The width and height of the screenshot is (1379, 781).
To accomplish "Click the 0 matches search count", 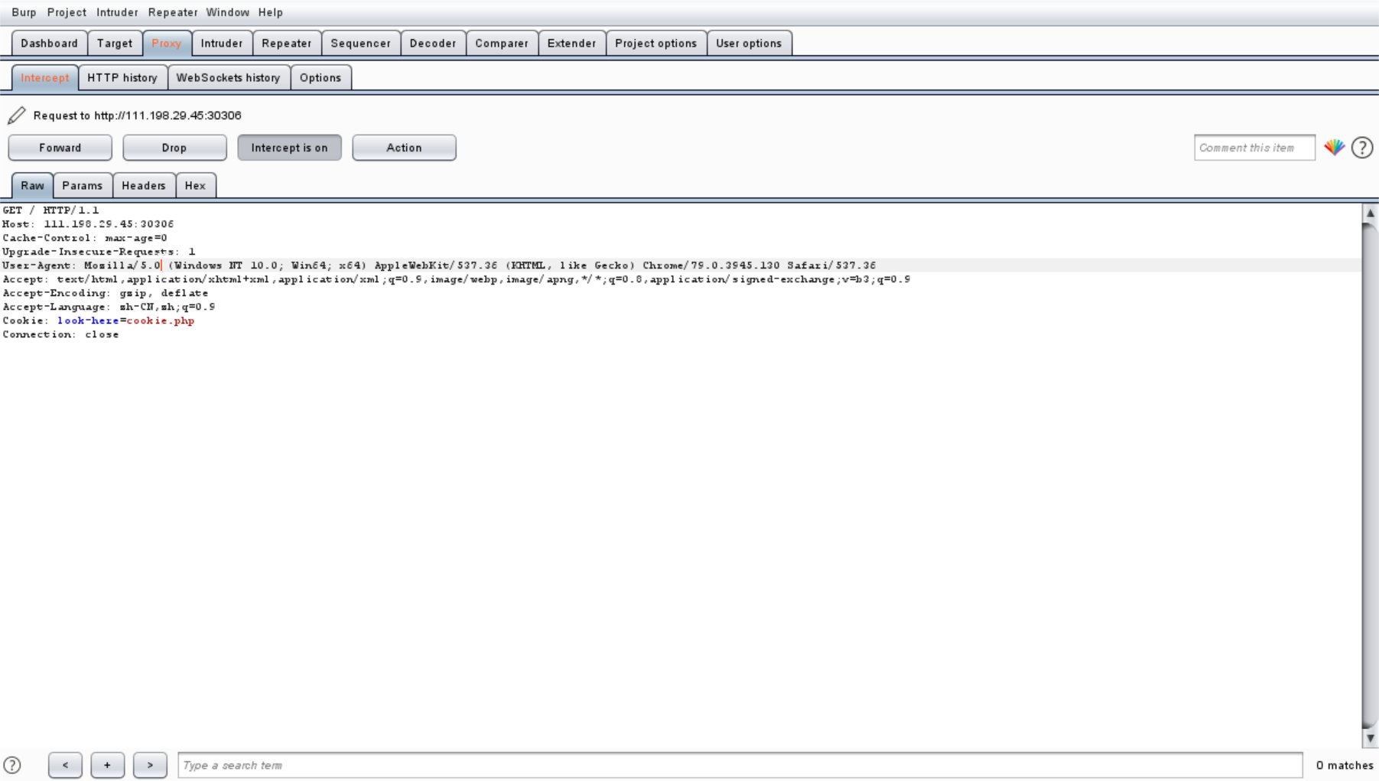I will coord(1344,765).
